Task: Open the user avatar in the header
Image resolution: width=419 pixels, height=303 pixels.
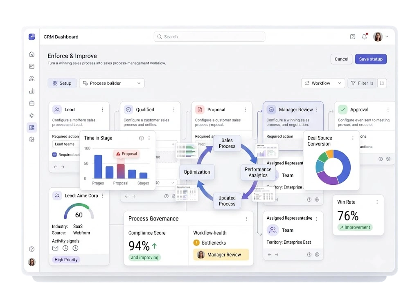Action: [x=378, y=37]
